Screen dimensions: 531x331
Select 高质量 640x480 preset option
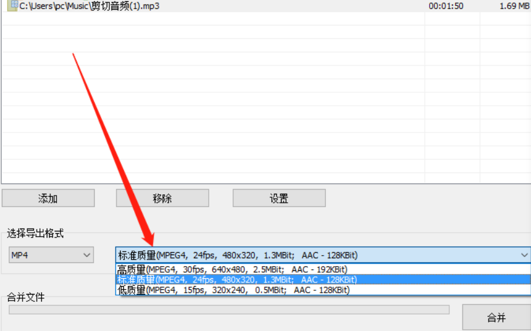(323, 270)
